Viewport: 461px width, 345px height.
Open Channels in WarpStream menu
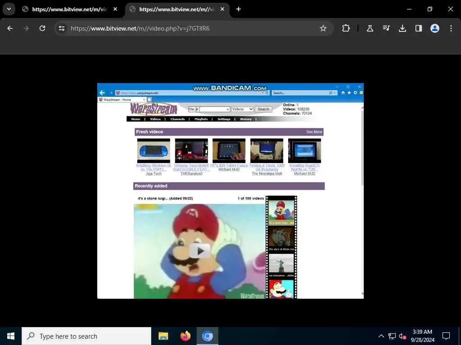tap(177, 119)
